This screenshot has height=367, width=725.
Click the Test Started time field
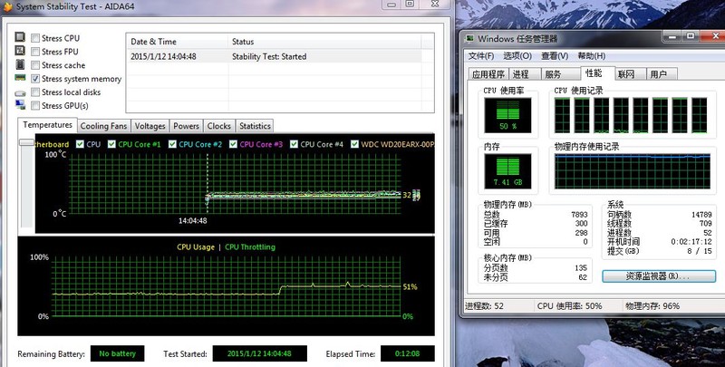[259, 353]
